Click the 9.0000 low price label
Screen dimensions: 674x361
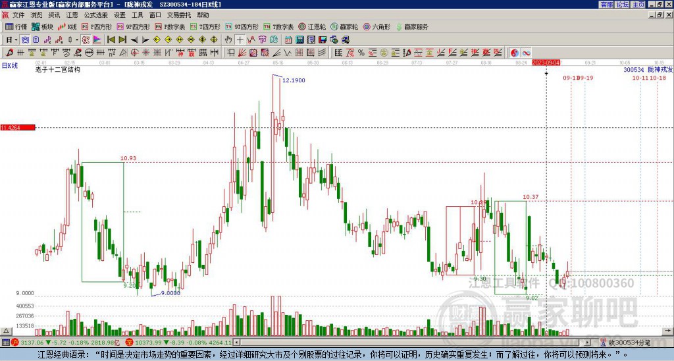tap(170, 293)
